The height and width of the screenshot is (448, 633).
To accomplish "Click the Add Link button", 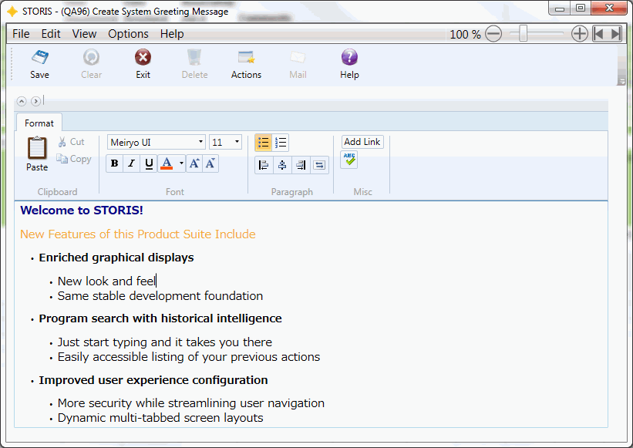I will pos(362,142).
